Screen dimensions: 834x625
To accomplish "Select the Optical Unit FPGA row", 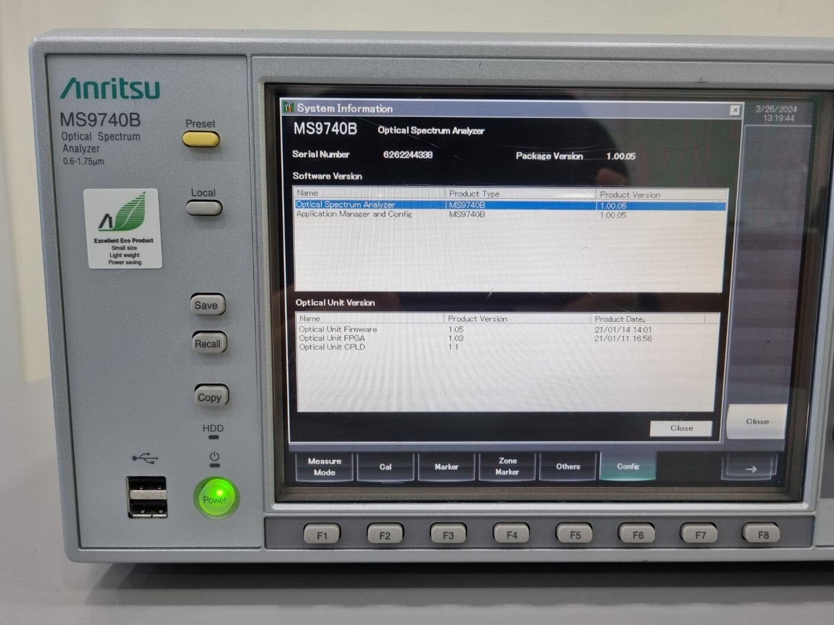I will coord(507,338).
